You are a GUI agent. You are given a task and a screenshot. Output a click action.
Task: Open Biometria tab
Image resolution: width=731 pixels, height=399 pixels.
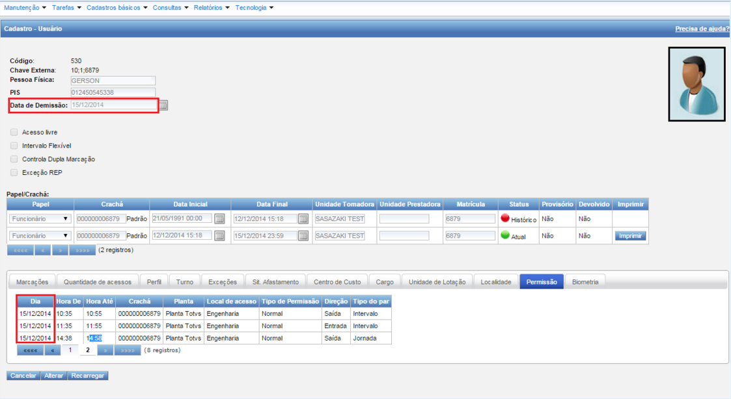pyautogui.click(x=585, y=282)
